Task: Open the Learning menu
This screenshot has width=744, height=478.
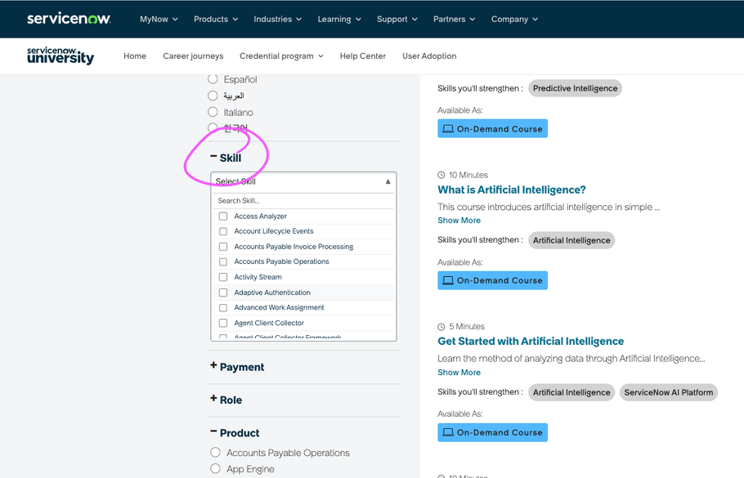Action: 339,20
